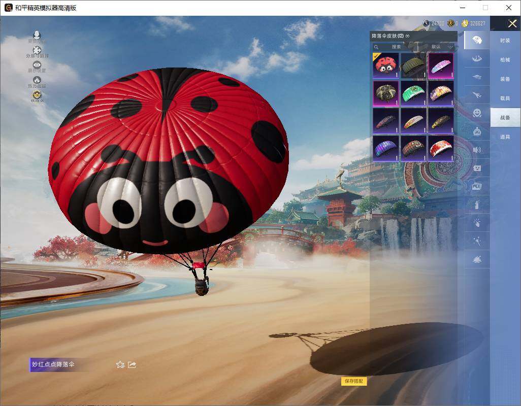Click the share arrow icon
This screenshot has width=521, height=406.
point(132,364)
